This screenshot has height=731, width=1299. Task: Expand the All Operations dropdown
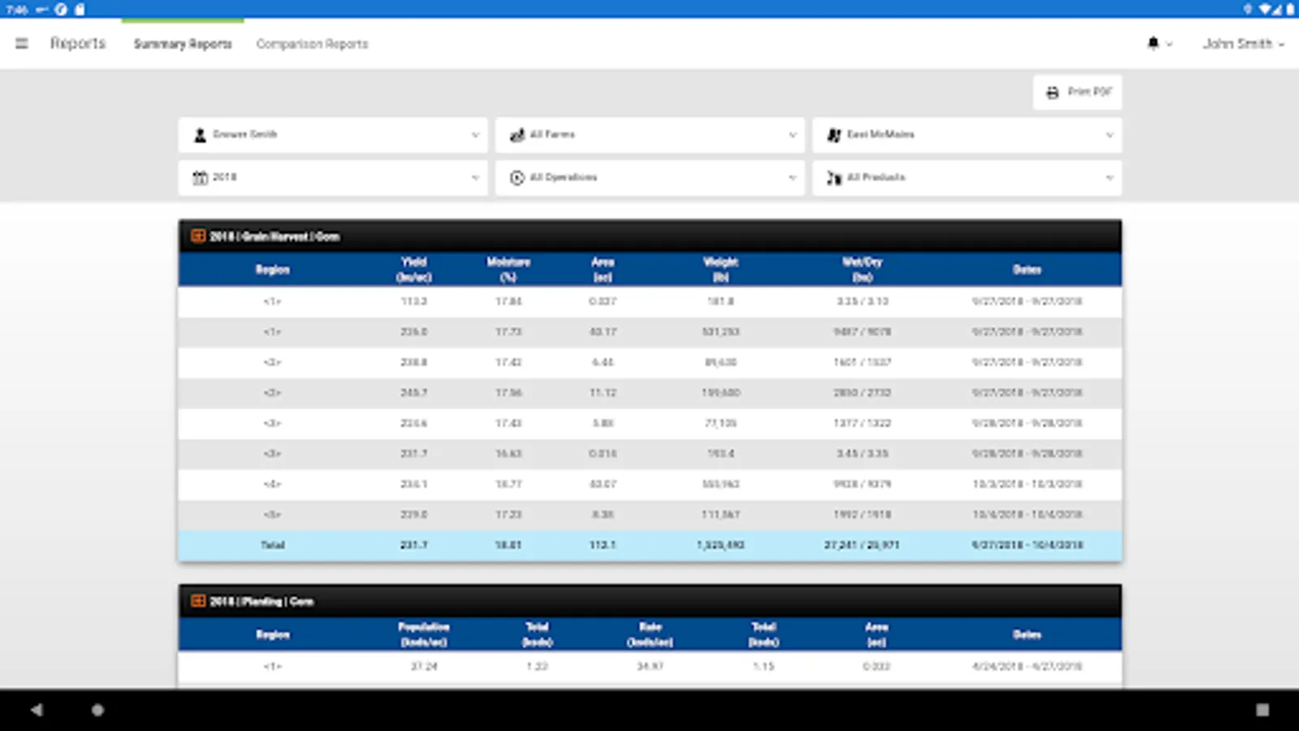pos(649,177)
